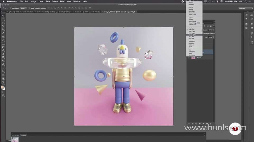Open the Filter menu
The image size is (254, 142).
[x=62, y=2]
